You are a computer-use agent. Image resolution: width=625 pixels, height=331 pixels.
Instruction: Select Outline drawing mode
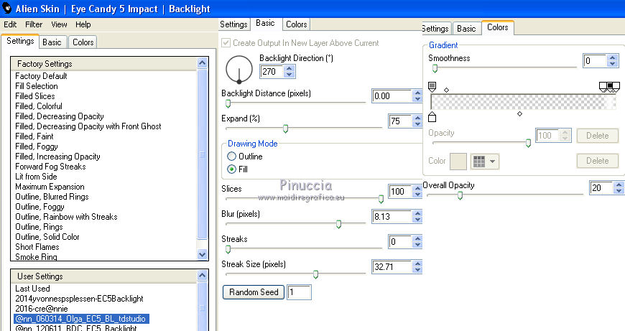pyautogui.click(x=231, y=156)
